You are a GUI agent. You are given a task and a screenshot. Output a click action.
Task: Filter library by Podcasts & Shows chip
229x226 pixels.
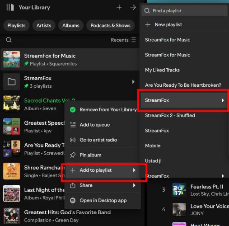click(110, 25)
